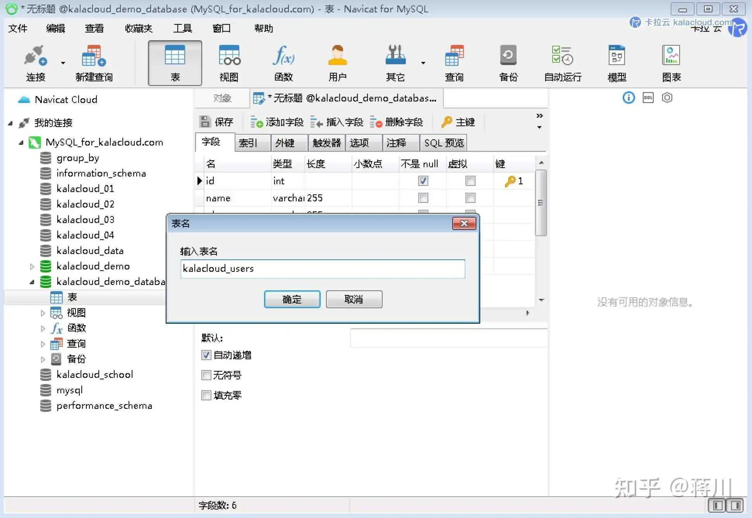752x518 pixels.
Task: Open the dropdown arrow beside 其它
Action: point(423,63)
